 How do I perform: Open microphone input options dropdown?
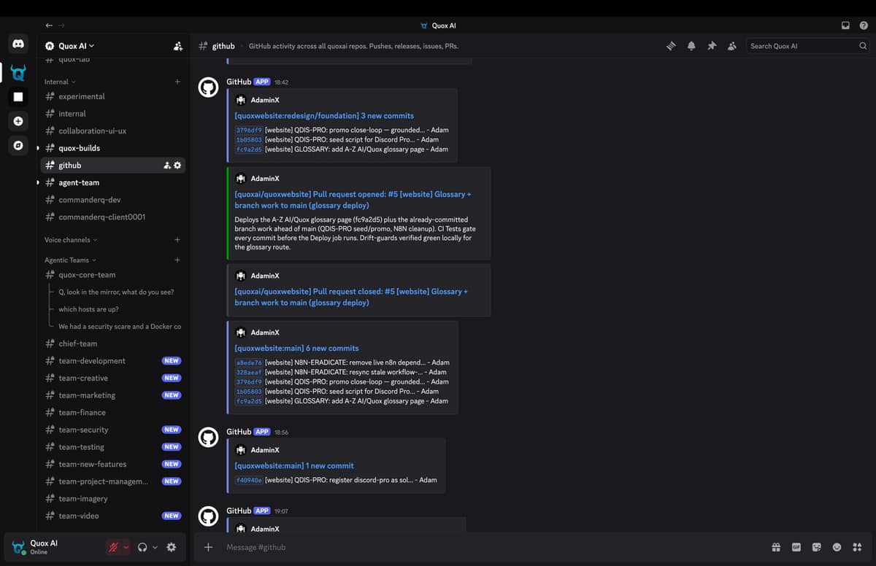tap(126, 547)
